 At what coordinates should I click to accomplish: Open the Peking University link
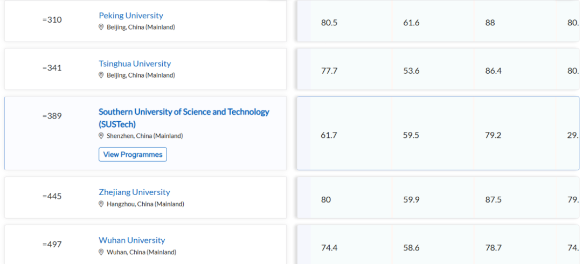tap(130, 16)
